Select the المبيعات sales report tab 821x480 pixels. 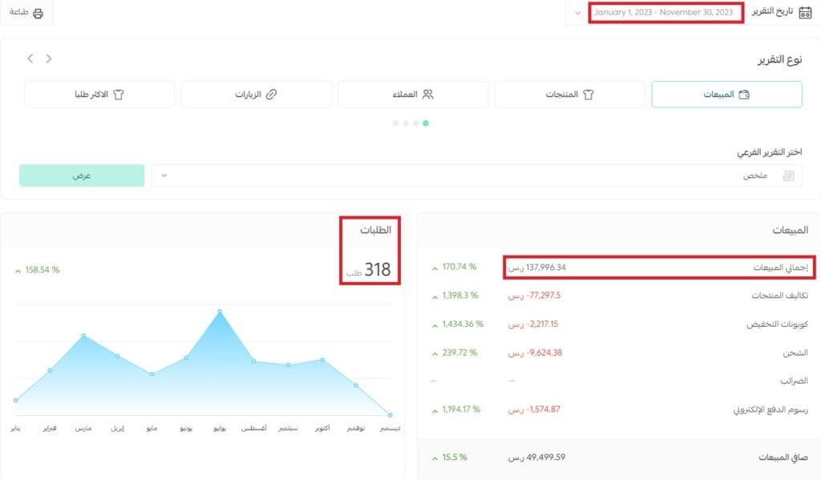[726, 95]
